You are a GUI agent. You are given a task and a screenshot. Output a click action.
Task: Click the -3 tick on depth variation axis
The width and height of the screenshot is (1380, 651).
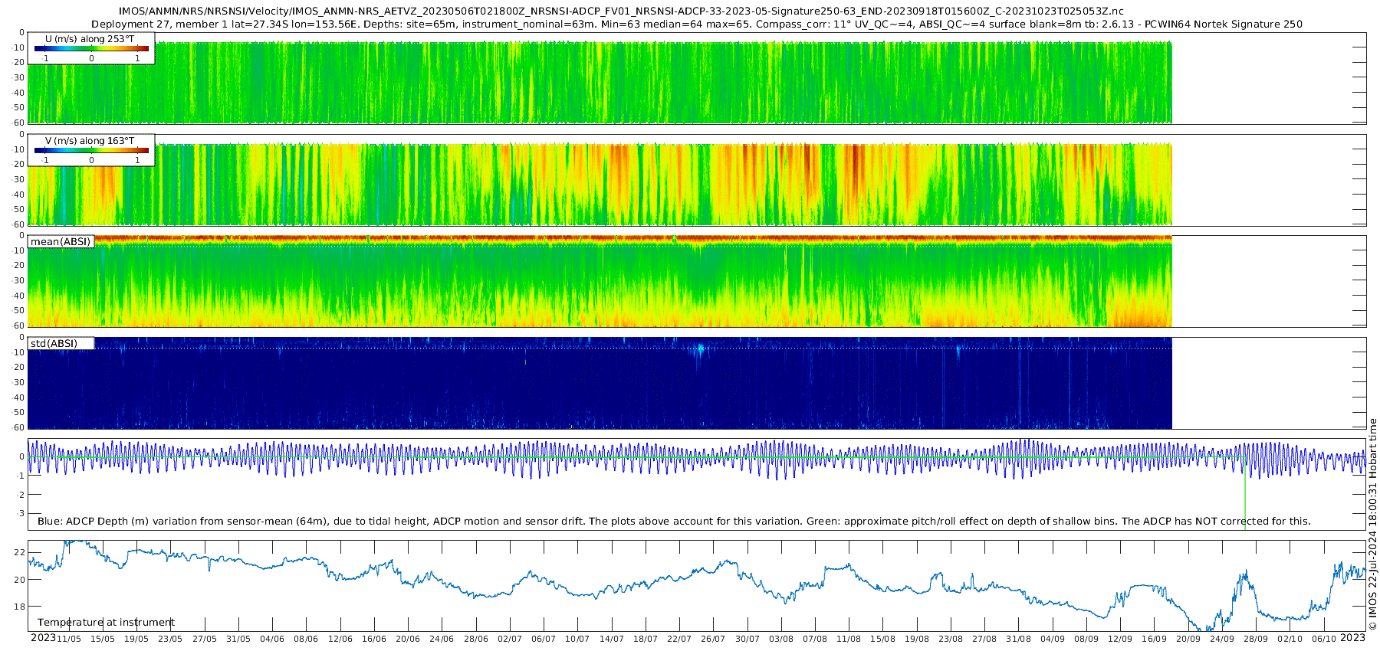[x=20, y=513]
